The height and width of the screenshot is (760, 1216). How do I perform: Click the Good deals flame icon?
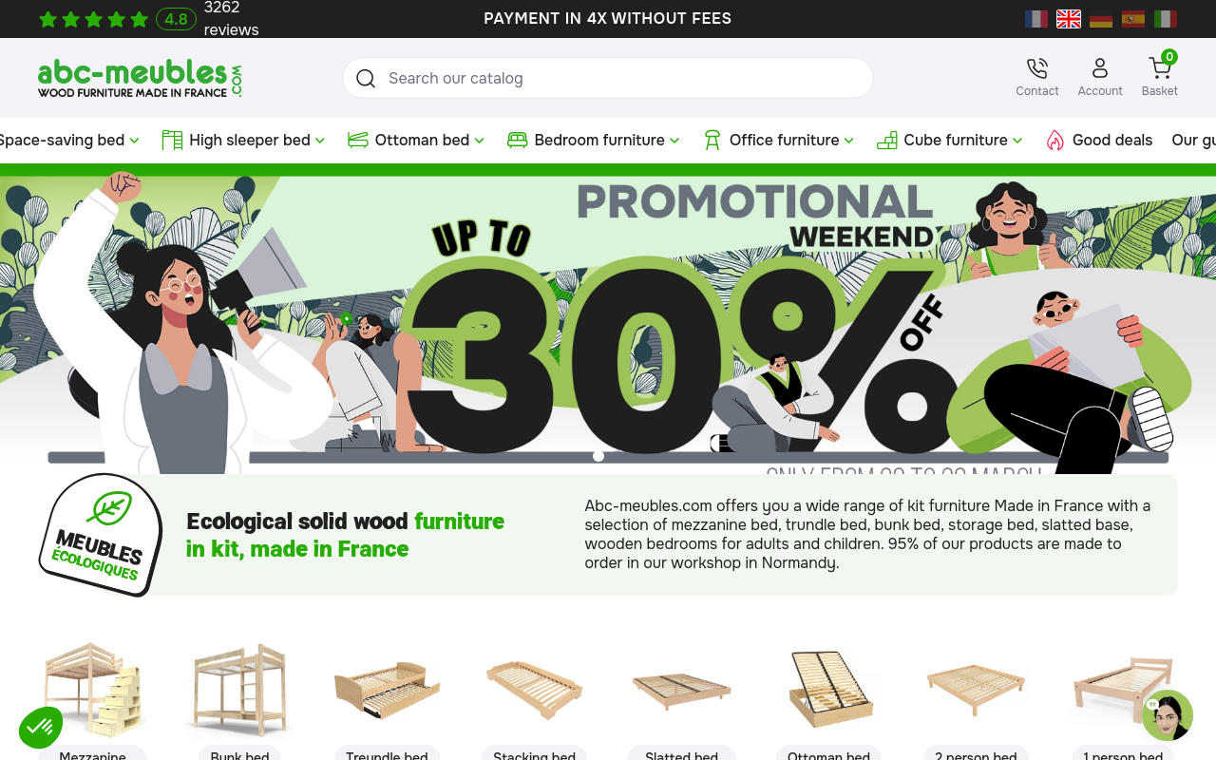1054,140
